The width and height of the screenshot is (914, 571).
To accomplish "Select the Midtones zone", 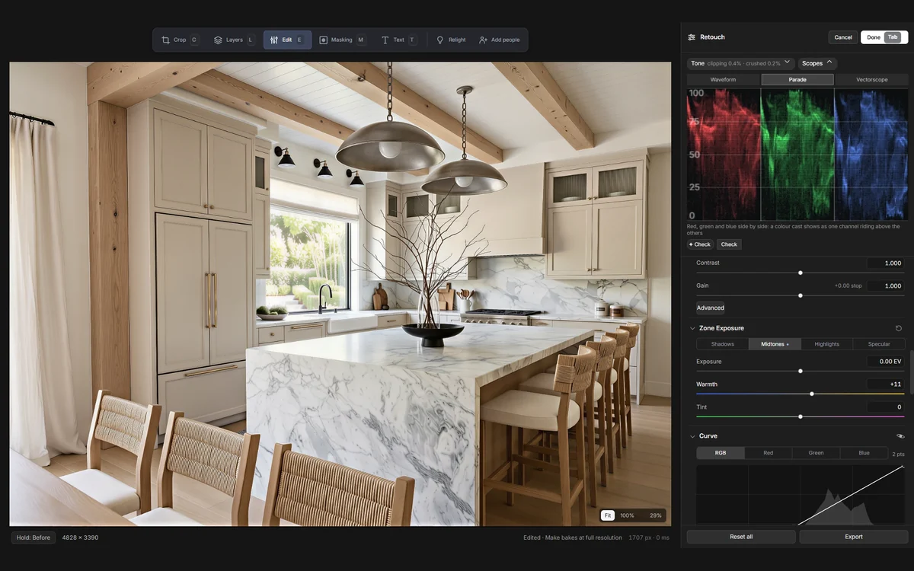I will pyautogui.click(x=775, y=344).
